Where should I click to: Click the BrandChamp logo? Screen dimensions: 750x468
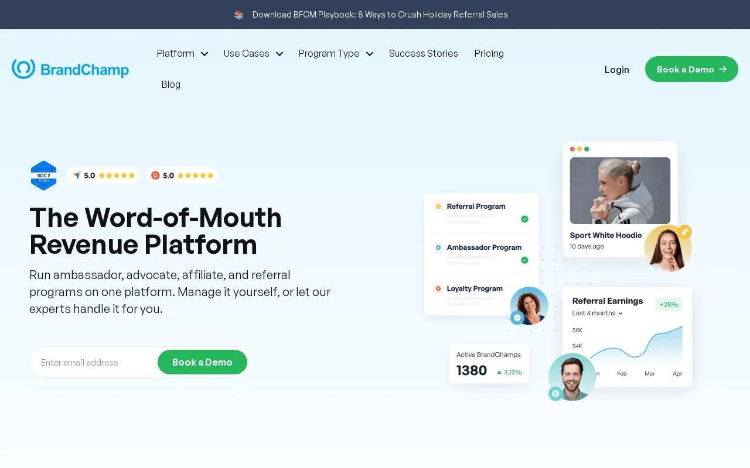(70, 69)
